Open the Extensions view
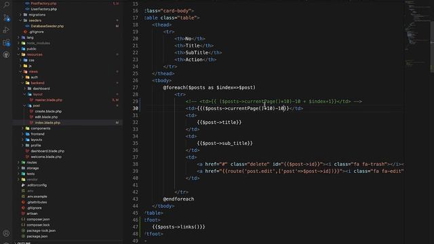434x244 pixels. [x=6, y=42]
